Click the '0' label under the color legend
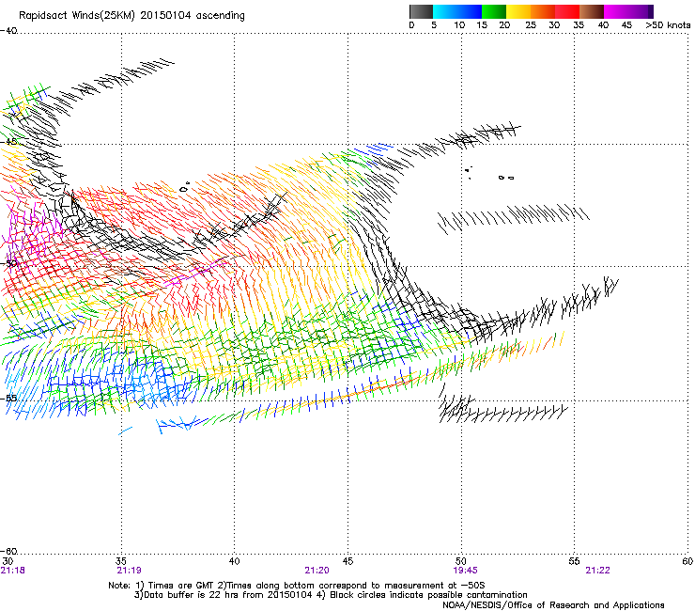The height and width of the screenshot is (611, 695). point(411,25)
